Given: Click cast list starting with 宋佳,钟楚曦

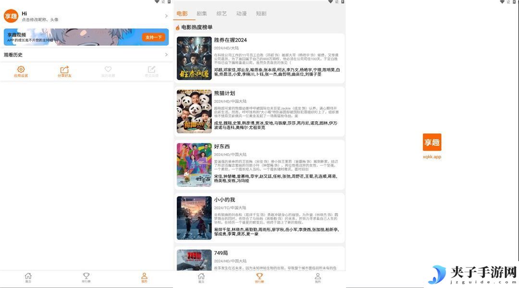Looking at the screenshot, I should tap(275, 179).
